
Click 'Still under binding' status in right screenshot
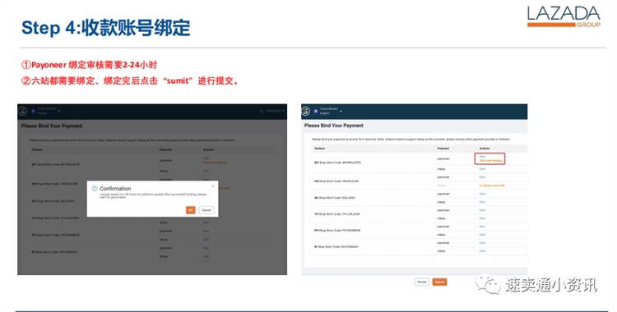490,161
